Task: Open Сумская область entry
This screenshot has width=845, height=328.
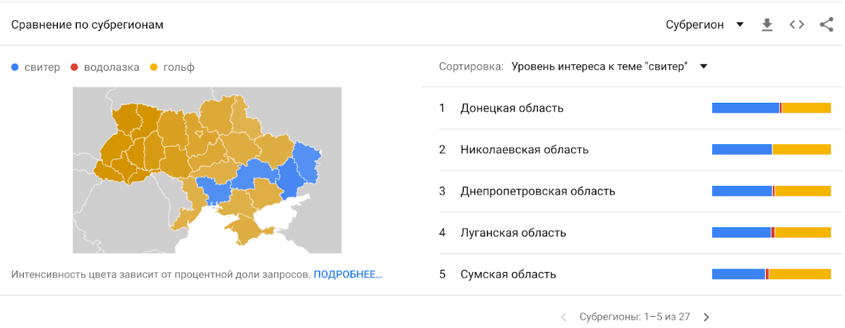Action: [508, 274]
